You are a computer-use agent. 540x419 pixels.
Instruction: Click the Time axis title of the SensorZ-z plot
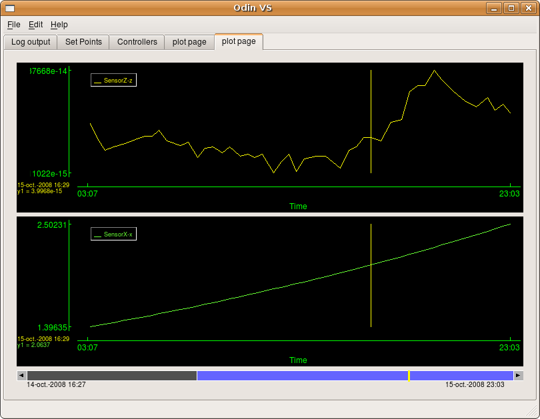click(298, 207)
